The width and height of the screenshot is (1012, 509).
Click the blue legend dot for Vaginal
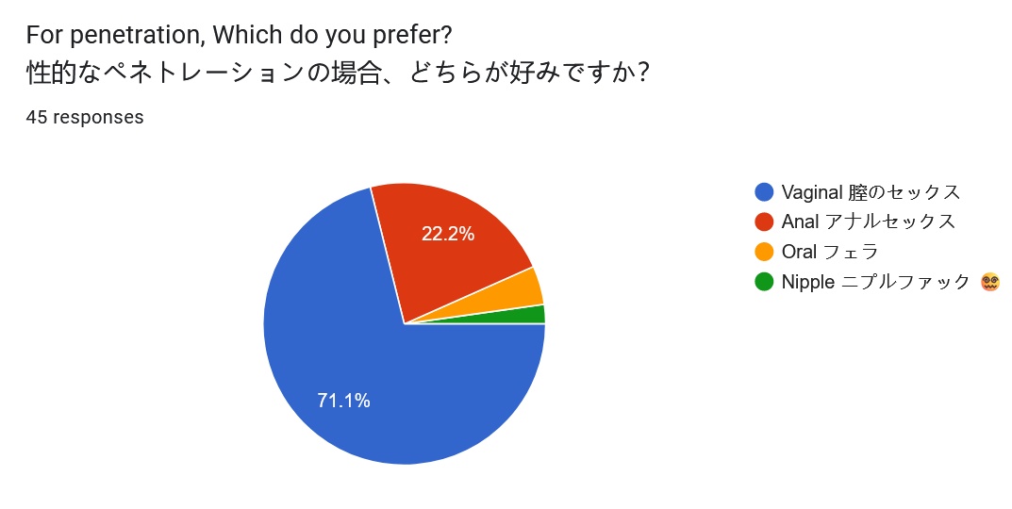click(x=764, y=192)
